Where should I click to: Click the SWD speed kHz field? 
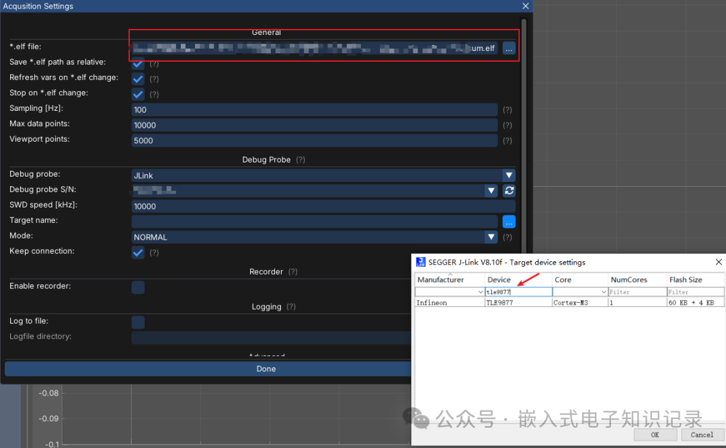click(x=323, y=206)
